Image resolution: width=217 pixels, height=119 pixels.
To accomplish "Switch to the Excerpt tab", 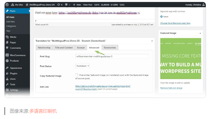I will (x=81, y=48).
